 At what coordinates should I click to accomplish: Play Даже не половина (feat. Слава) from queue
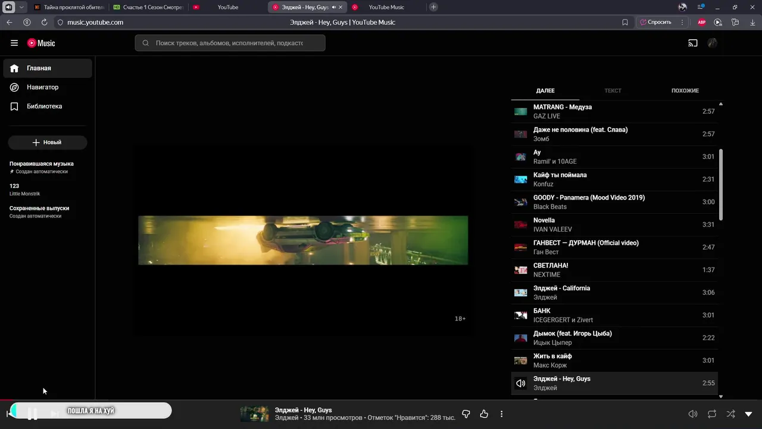click(614, 134)
